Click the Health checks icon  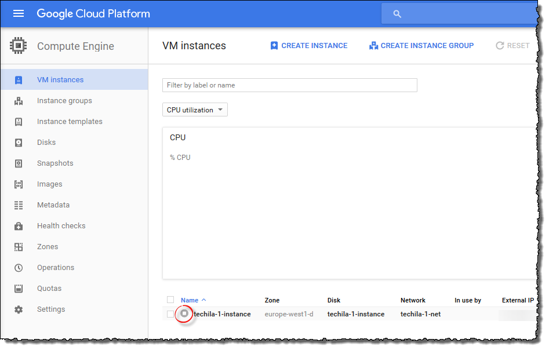(x=19, y=226)
